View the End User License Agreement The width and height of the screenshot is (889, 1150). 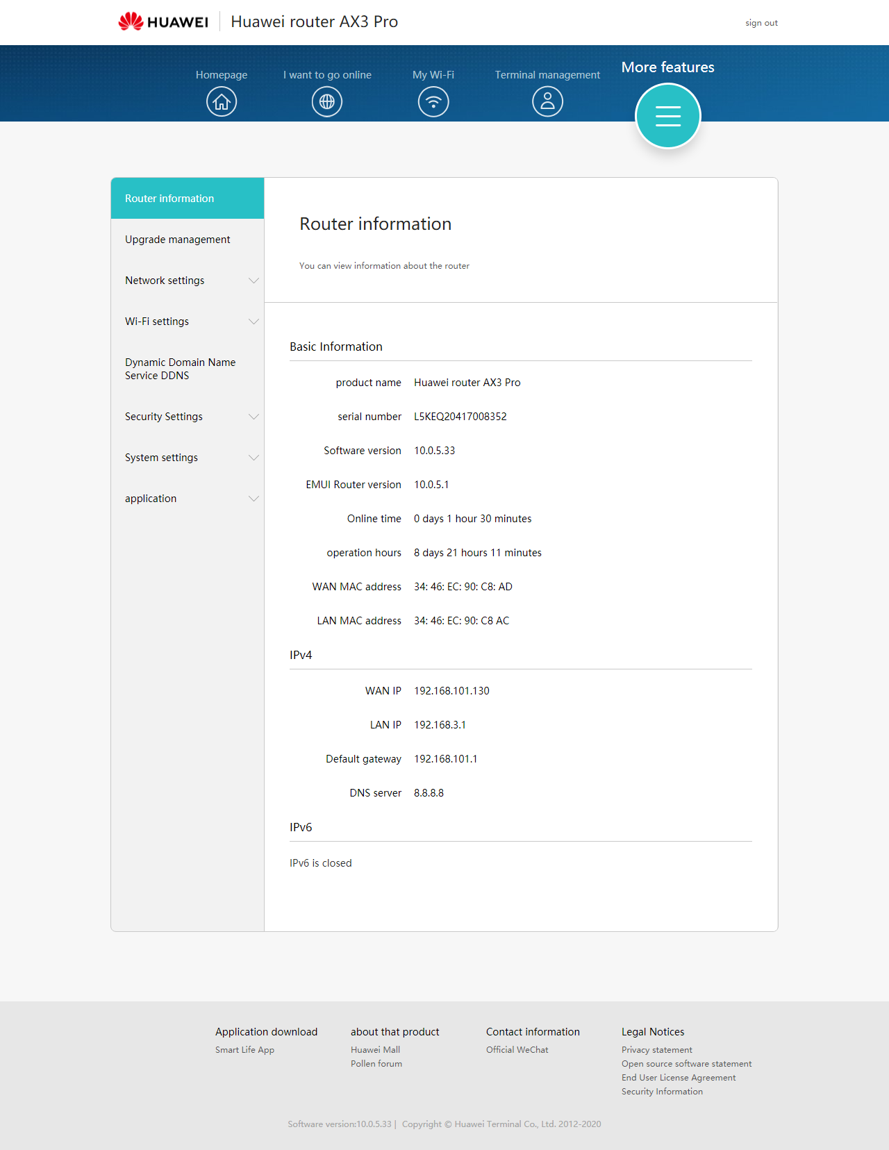pos(679,1078)
